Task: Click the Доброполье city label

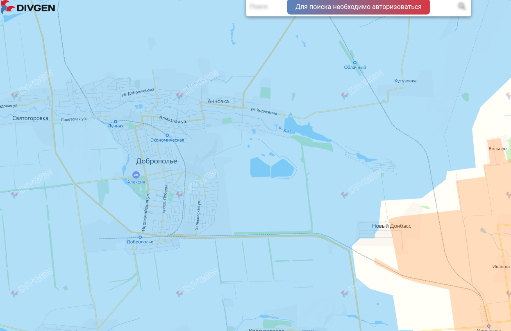Action: (157, 161)
